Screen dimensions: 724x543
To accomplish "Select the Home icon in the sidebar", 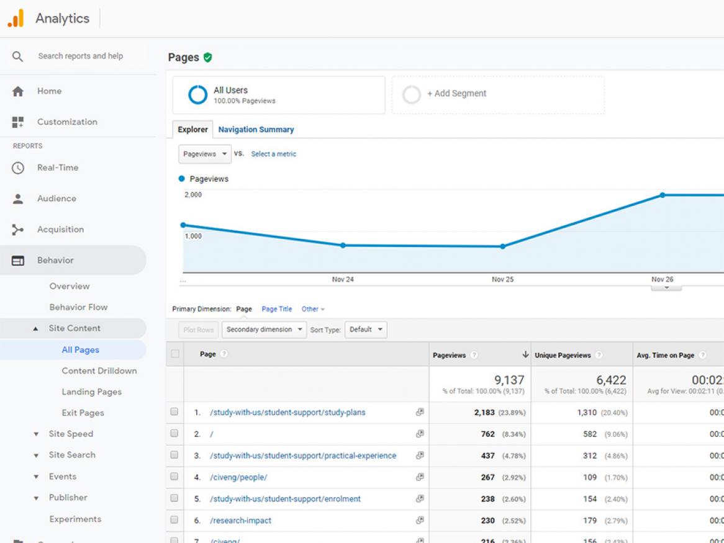I will click(x=18, y=91).
